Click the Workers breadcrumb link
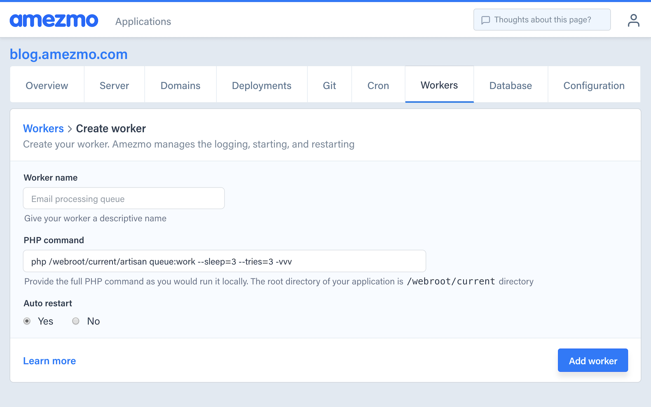The image size is (651, 407). click(43, 128)
